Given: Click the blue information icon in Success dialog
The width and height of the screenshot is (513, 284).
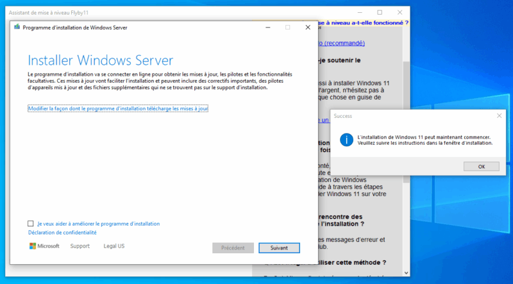Looking at the screenshot, I should point(346,140).
